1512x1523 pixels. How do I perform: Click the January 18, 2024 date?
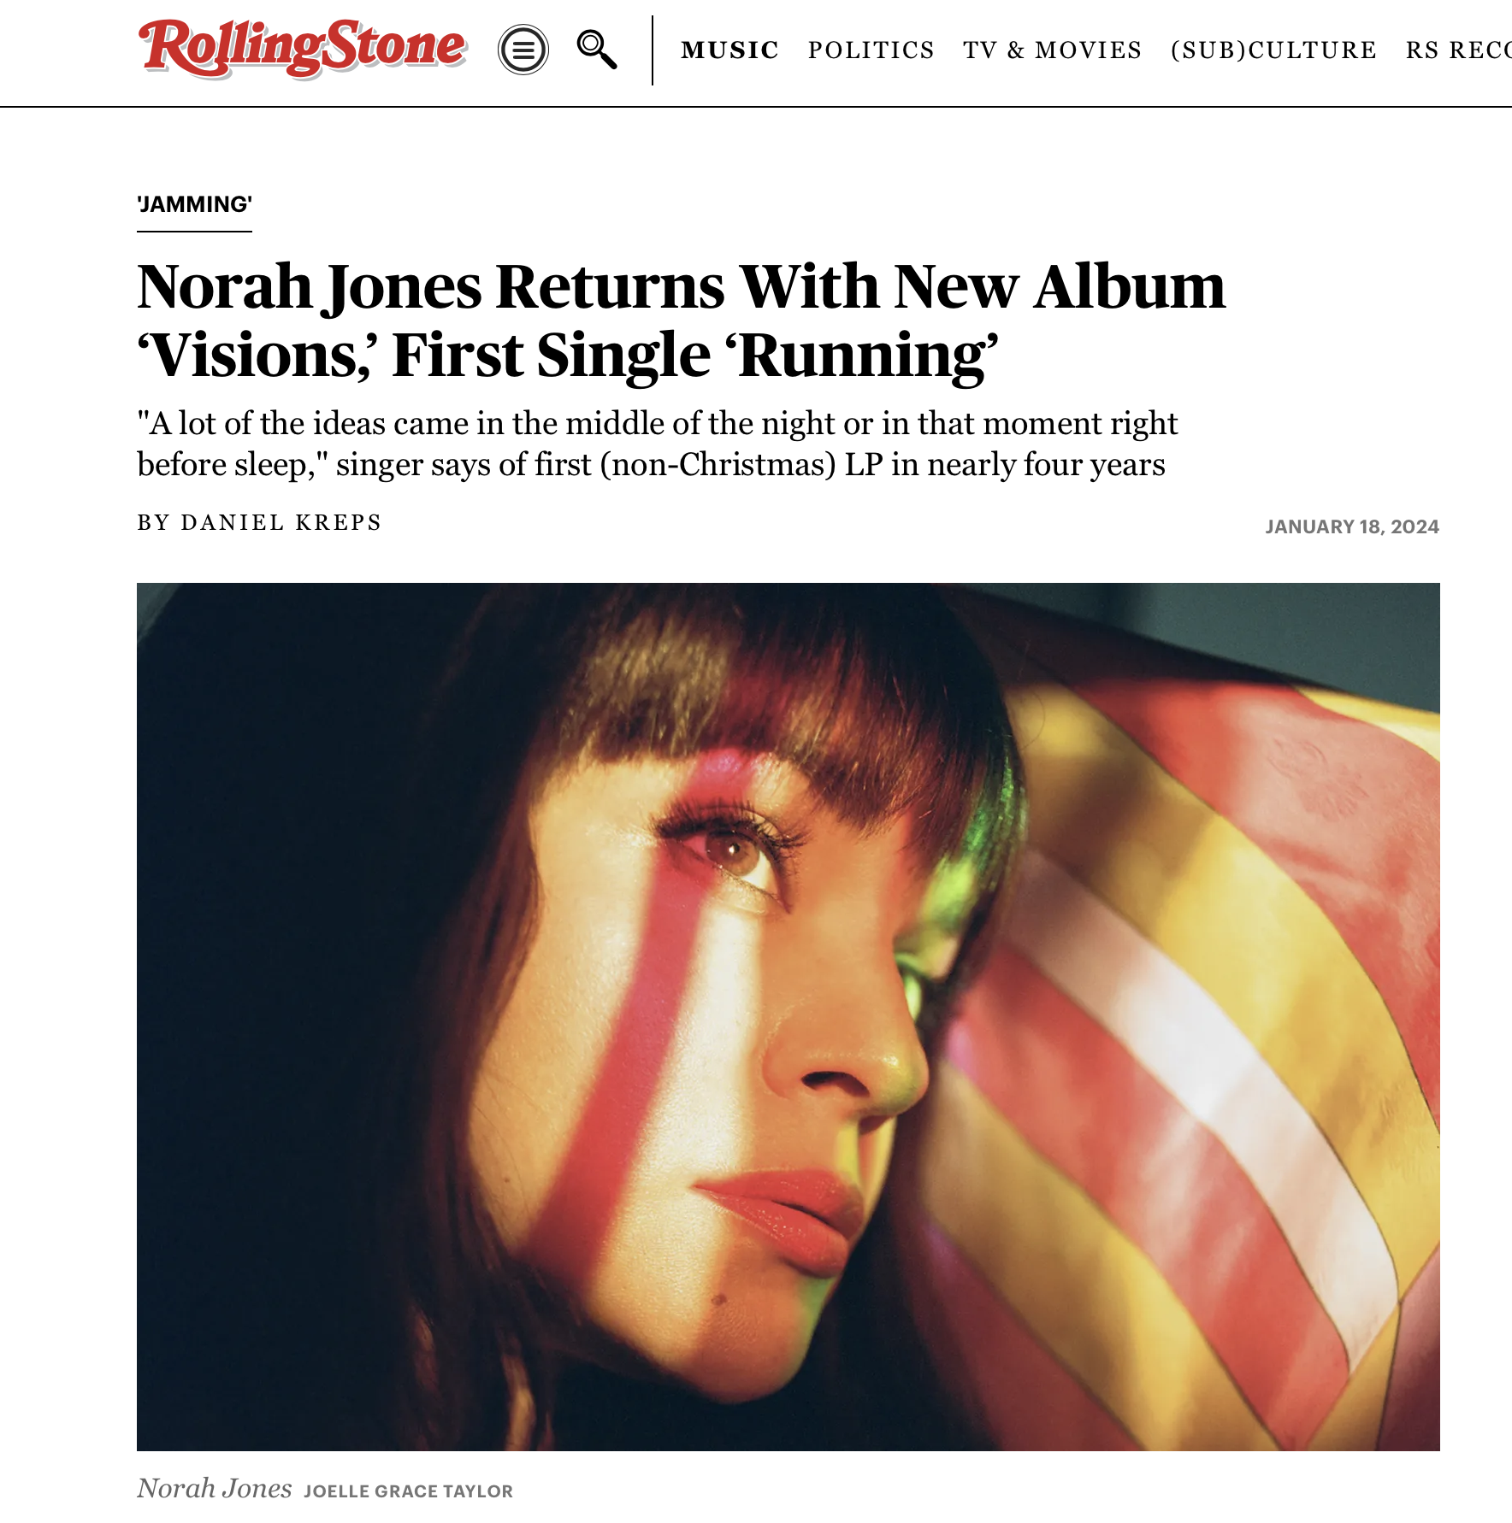tap(1352, 526)
